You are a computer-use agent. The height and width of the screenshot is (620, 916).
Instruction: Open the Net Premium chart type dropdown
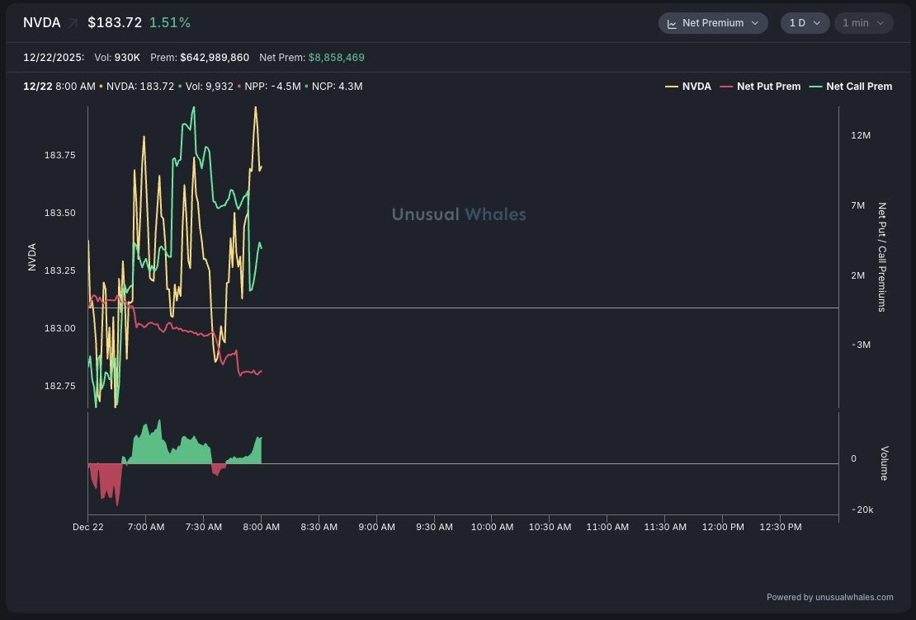coord(713,23)
